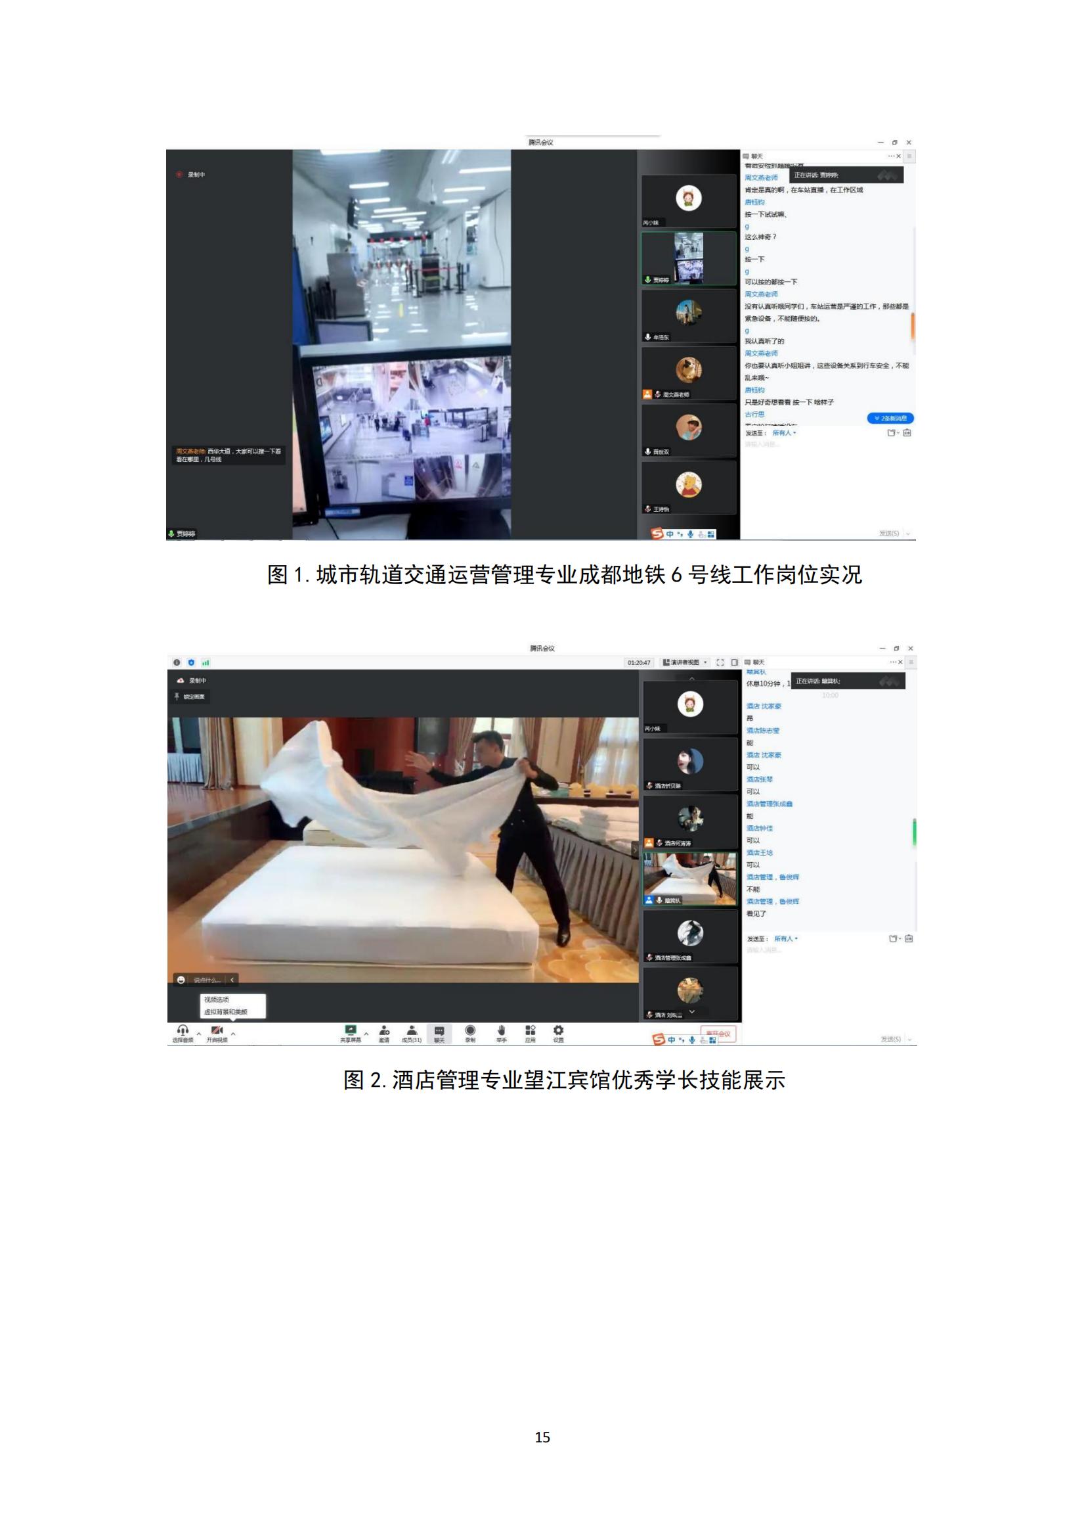Click the blue security shield icon in Figure 2 meeting
The width and height of the screenshot is (1086, 1537).
pyautogui.click(x=191, y=662)
